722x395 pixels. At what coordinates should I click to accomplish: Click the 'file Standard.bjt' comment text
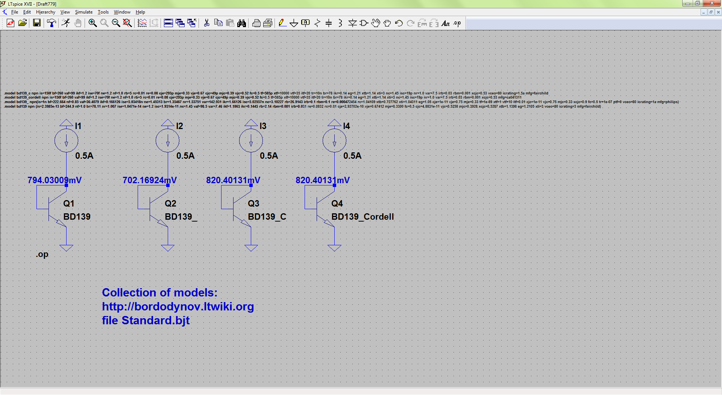pos(146,321)
